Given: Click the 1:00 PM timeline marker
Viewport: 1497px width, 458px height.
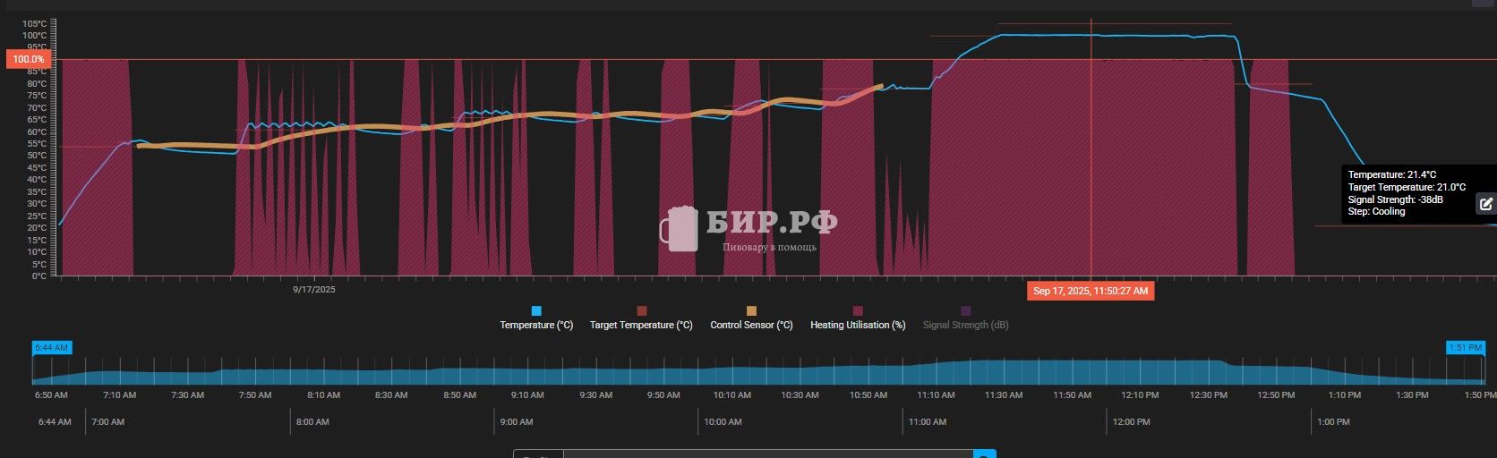Looking at the screenshot, I should tap(1333, 421).
